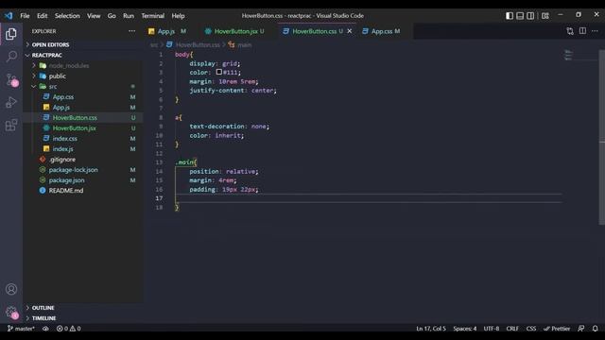This screenshot has width=605, height=340.
Task: Click the editor vertical scrollbar
Action: [602, 137]
